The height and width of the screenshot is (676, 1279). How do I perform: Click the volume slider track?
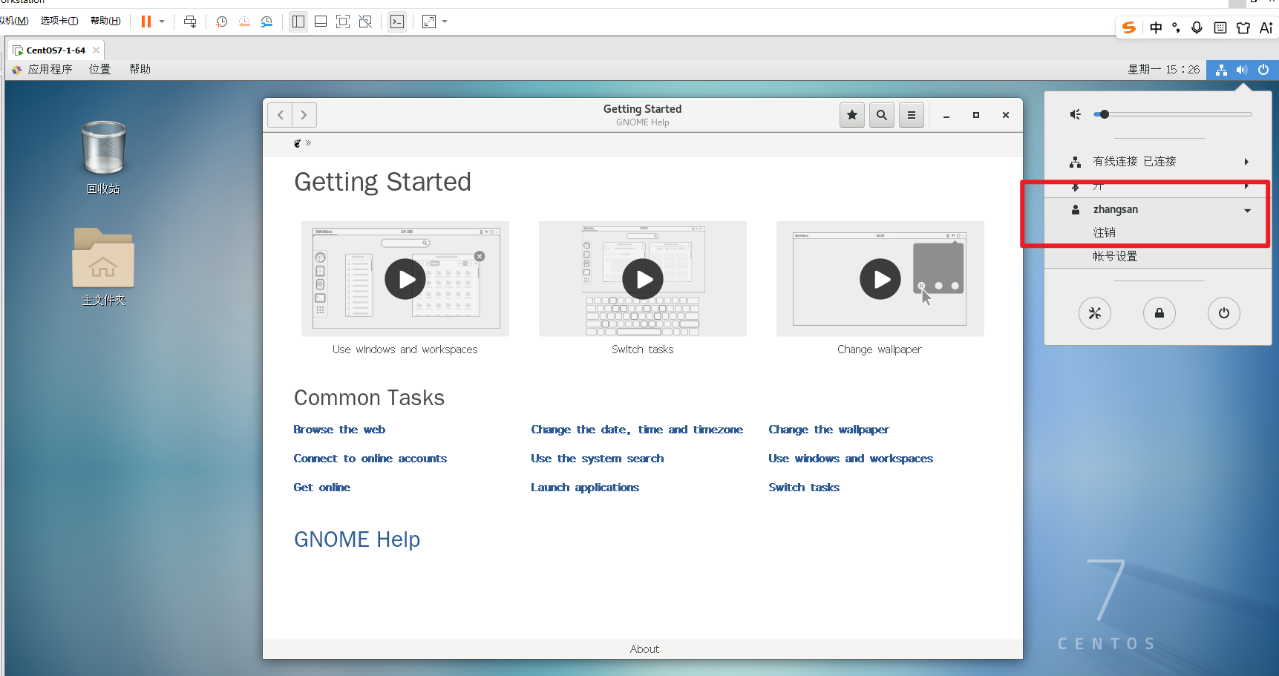tap(1180, 114)
